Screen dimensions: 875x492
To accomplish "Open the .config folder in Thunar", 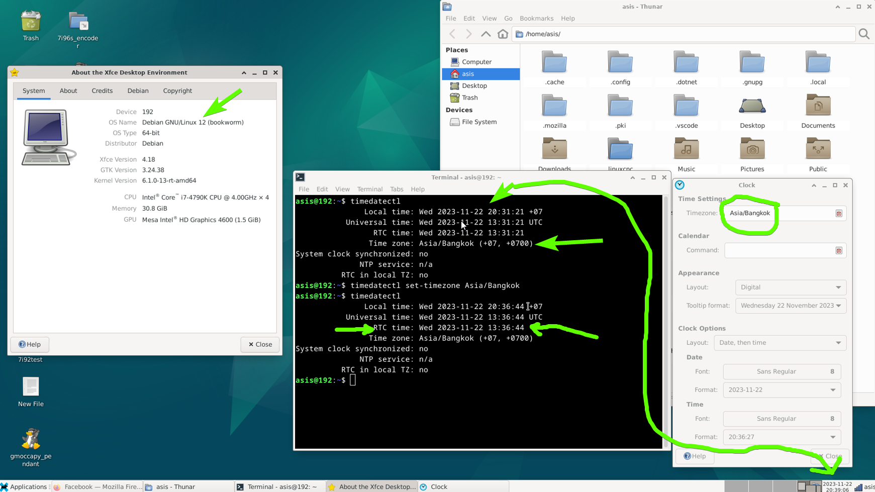I will pos(620,68).
